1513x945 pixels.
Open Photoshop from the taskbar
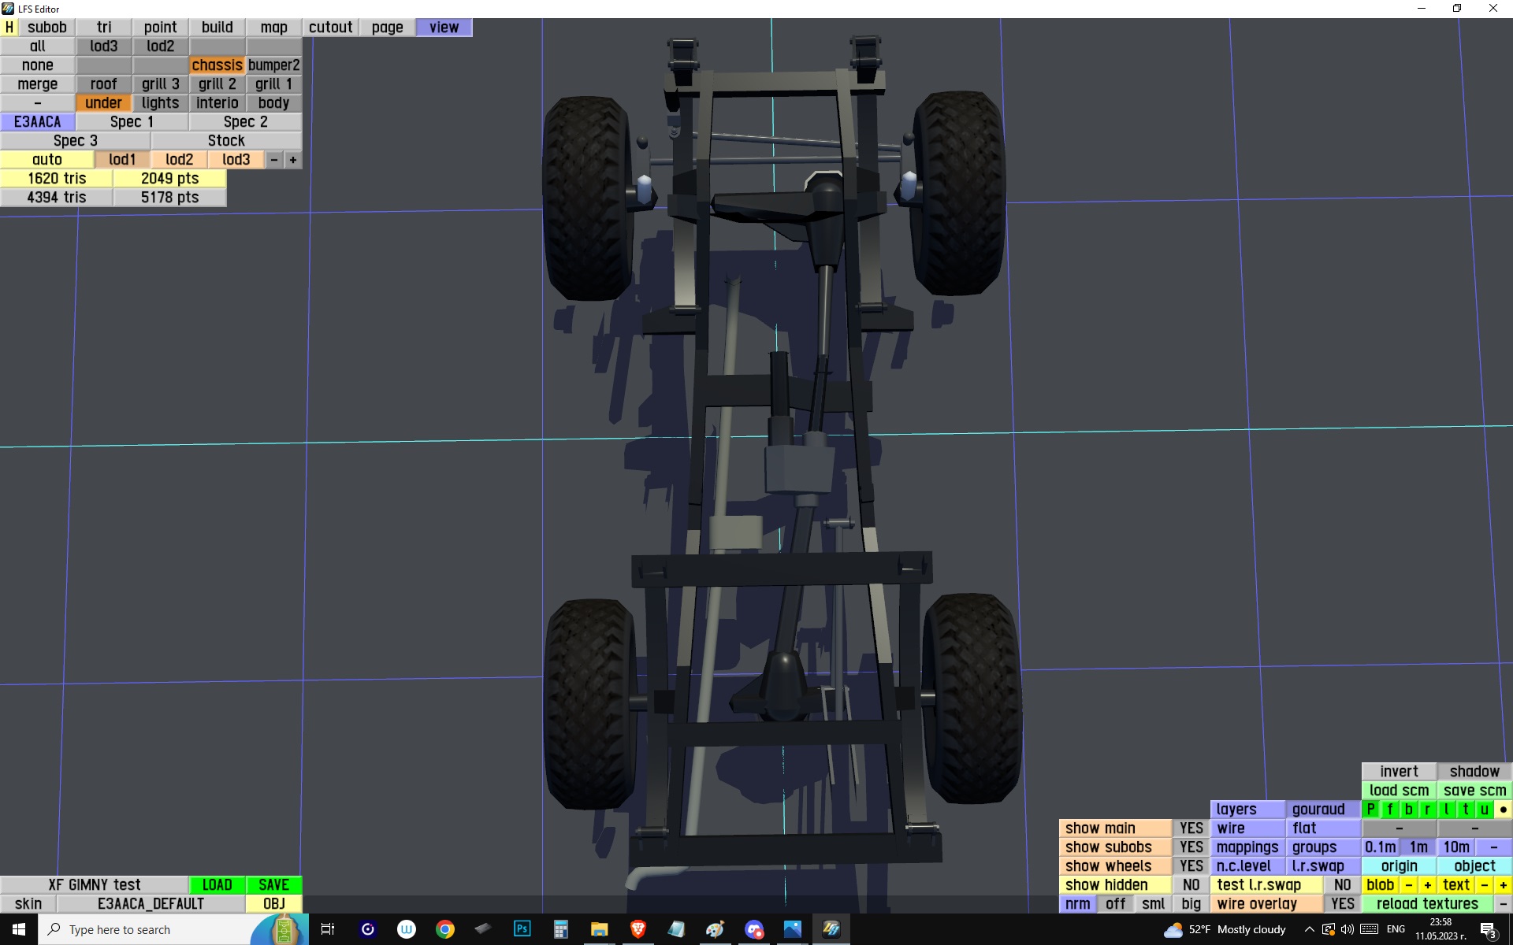(522, 929)
